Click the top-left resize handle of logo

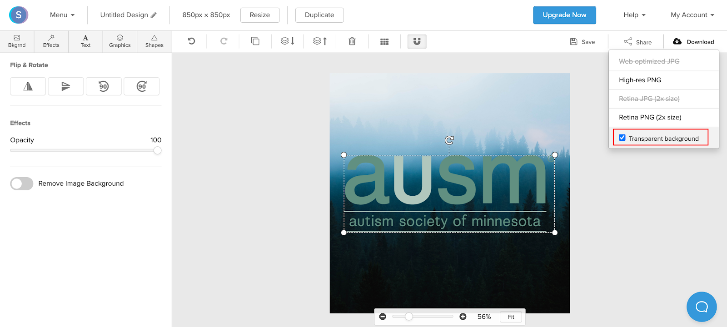[344, 155]
